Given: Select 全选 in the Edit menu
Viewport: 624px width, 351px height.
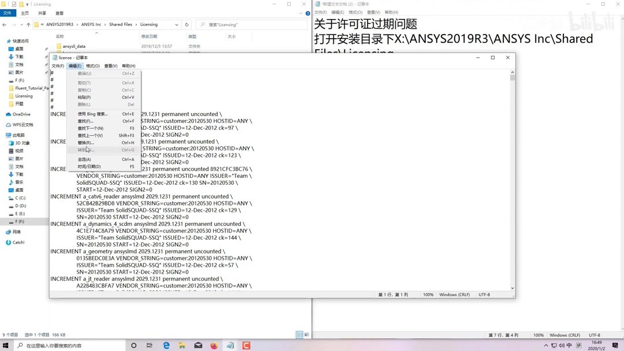Looking at the screenshot, I should pos(85,159).
